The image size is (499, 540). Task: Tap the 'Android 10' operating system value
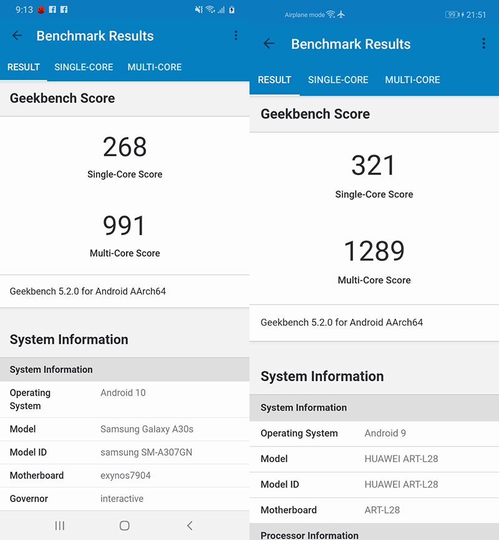click(123, 392)
